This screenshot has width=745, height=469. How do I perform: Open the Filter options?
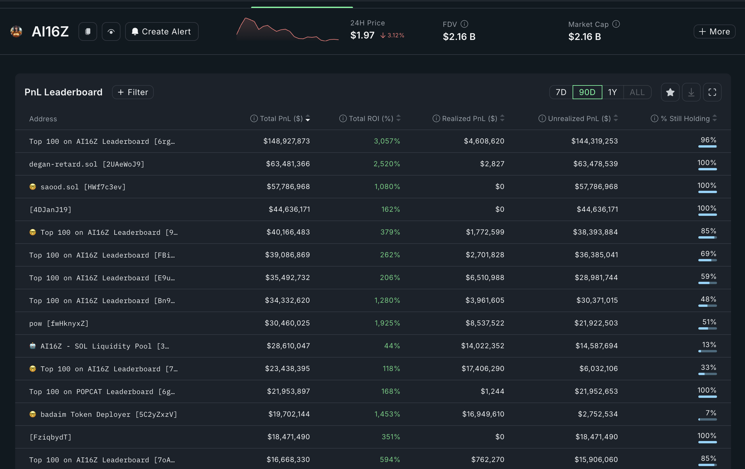[x=132, y=92]
